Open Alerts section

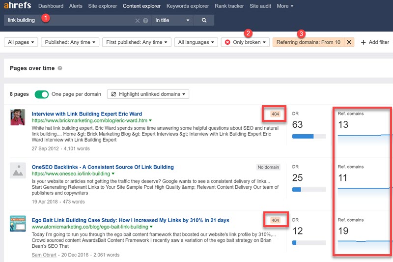(x=76, y=6)
